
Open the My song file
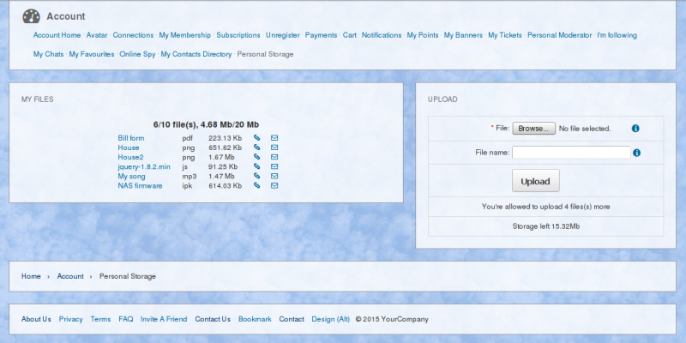point(131,176)
